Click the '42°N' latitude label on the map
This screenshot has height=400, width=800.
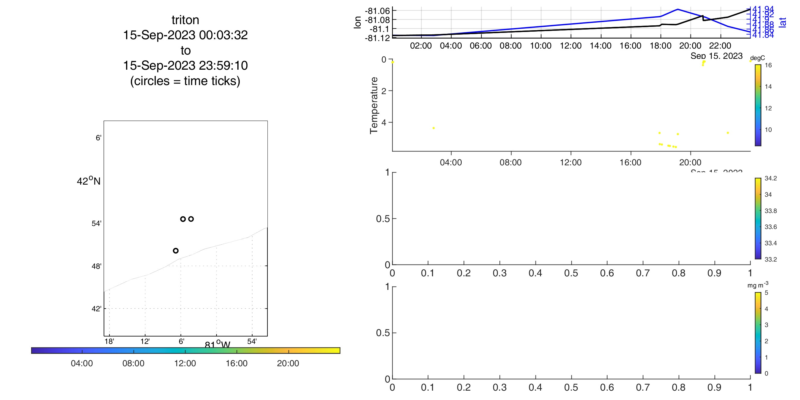click(x=89, y=181)
